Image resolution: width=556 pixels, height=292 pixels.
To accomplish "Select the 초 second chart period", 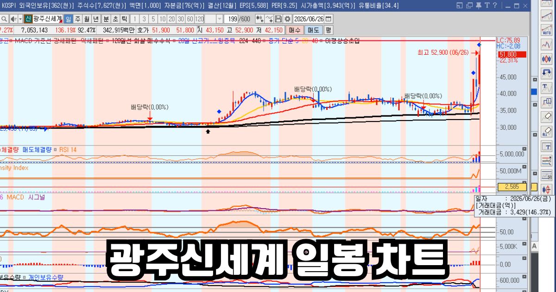I will [x=115, y=19].
